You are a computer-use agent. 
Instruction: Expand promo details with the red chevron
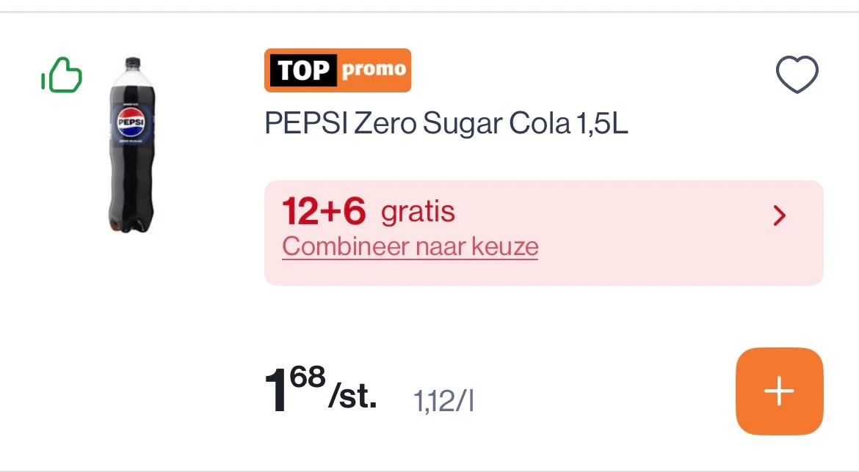pyautogui.click(x=780, y=215)
